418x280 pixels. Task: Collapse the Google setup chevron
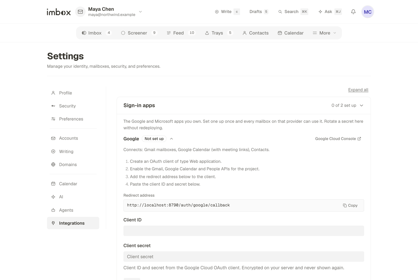coord(171,139)
